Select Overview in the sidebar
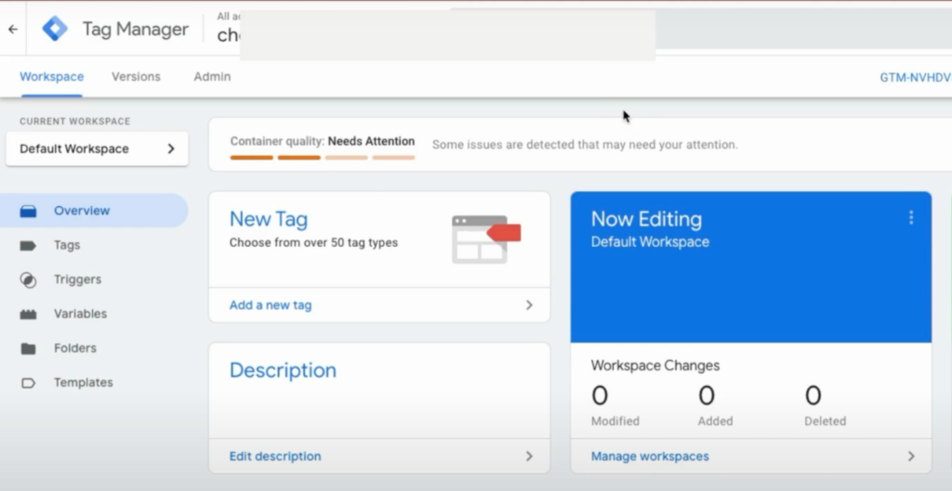The width and height of the screenshot is (952, 491). pos(94,211)
